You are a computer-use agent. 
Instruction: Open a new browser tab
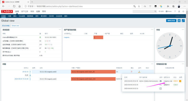(x=32, y=2)
